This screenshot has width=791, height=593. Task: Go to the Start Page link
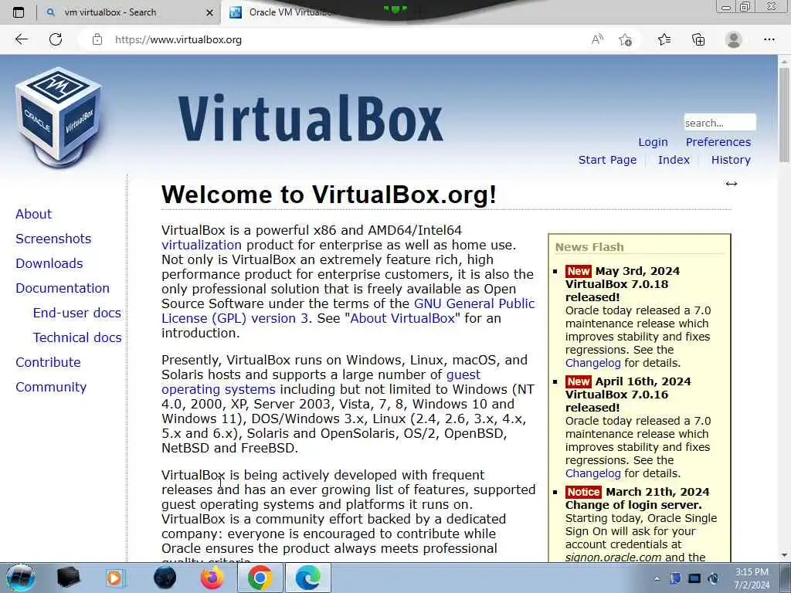pos(607,160)
